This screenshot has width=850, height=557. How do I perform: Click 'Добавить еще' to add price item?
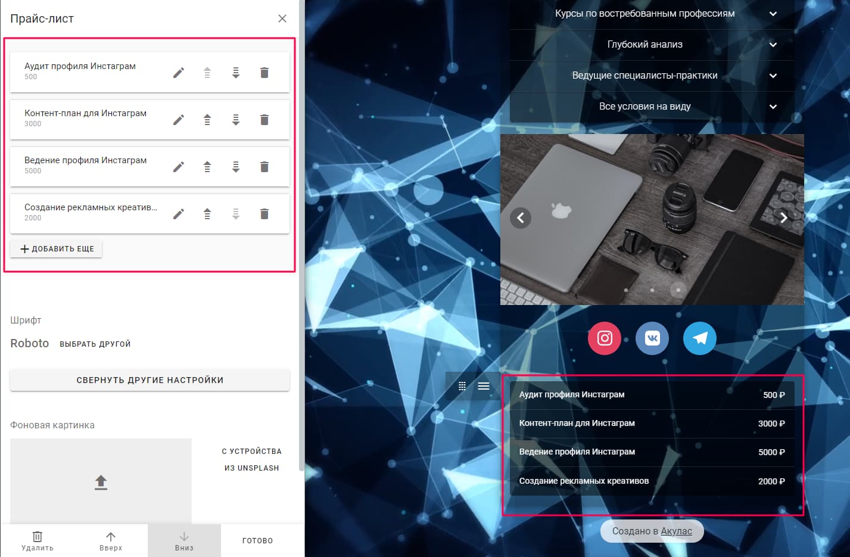point(57,249)
